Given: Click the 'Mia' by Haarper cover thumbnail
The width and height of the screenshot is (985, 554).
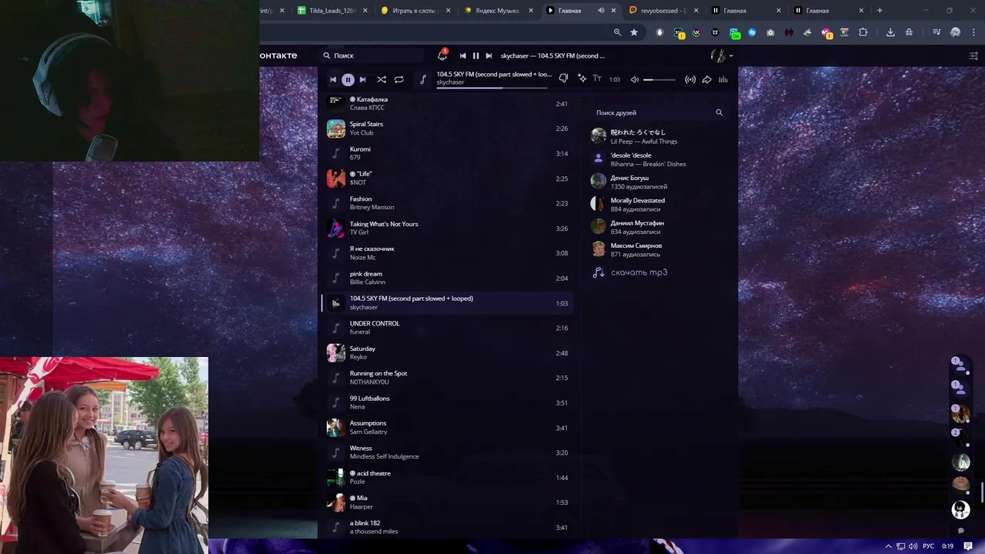Looking at the screenshot, I should tap(336, 502).
